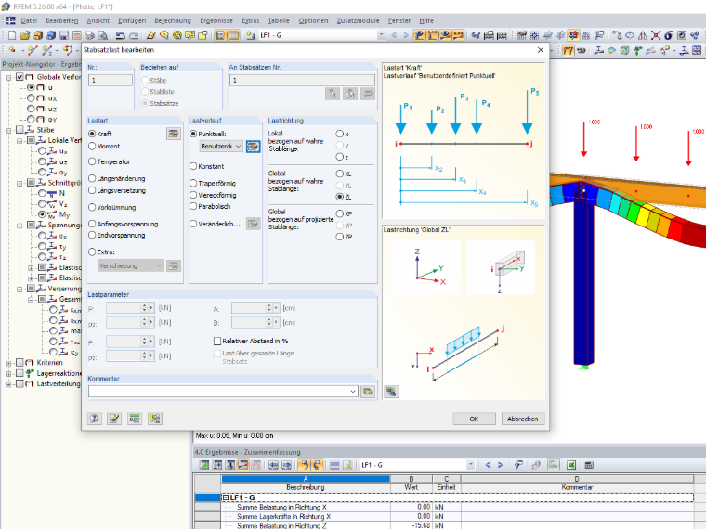Open the Ergebnisse menu
This screenshot has height=529, width=706.
216,20
